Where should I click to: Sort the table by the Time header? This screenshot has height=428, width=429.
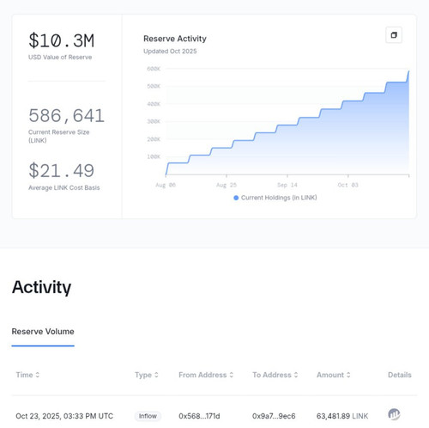[24, 375]
